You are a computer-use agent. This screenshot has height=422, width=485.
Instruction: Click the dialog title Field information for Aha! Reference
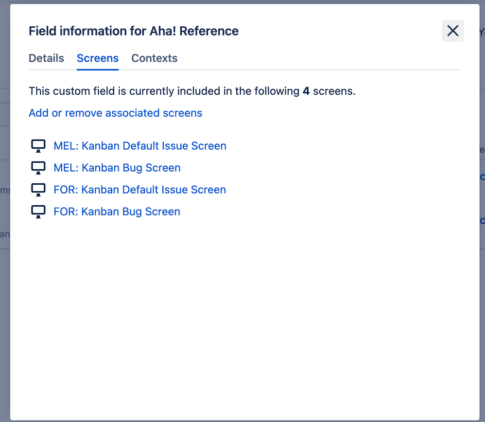tap(134, 31)
